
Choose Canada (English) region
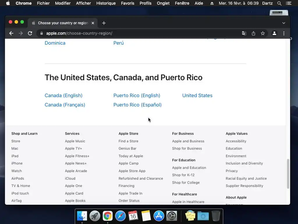[63, 95]
